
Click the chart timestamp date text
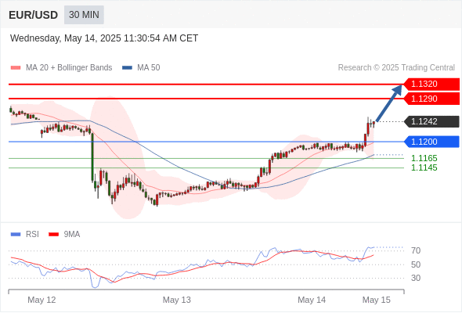click(104, 38)
